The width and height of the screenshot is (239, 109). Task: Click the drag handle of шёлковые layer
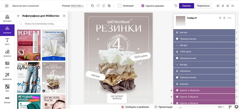(237, 71)
